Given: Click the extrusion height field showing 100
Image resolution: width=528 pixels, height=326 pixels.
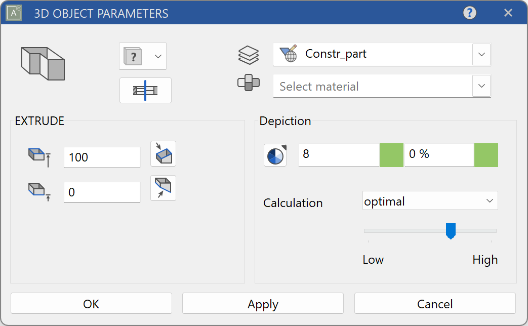Looking at the screenshot, I should click(x=101, y=157).
